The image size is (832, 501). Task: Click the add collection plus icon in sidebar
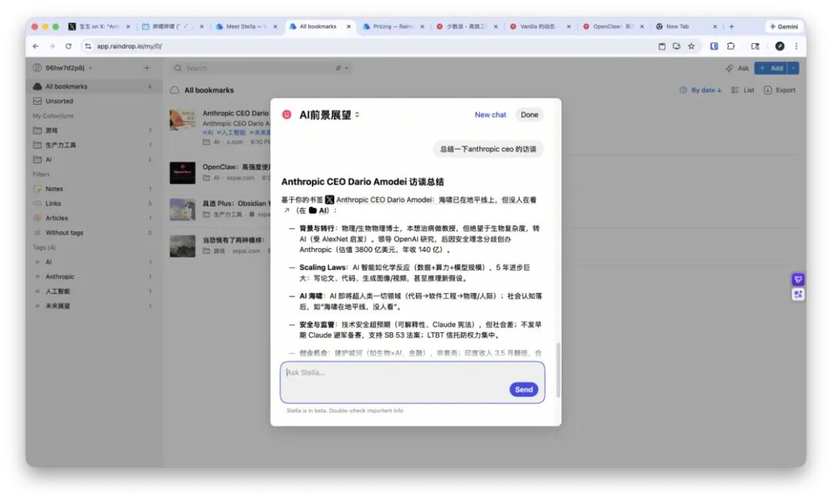(x=147, y=67)
